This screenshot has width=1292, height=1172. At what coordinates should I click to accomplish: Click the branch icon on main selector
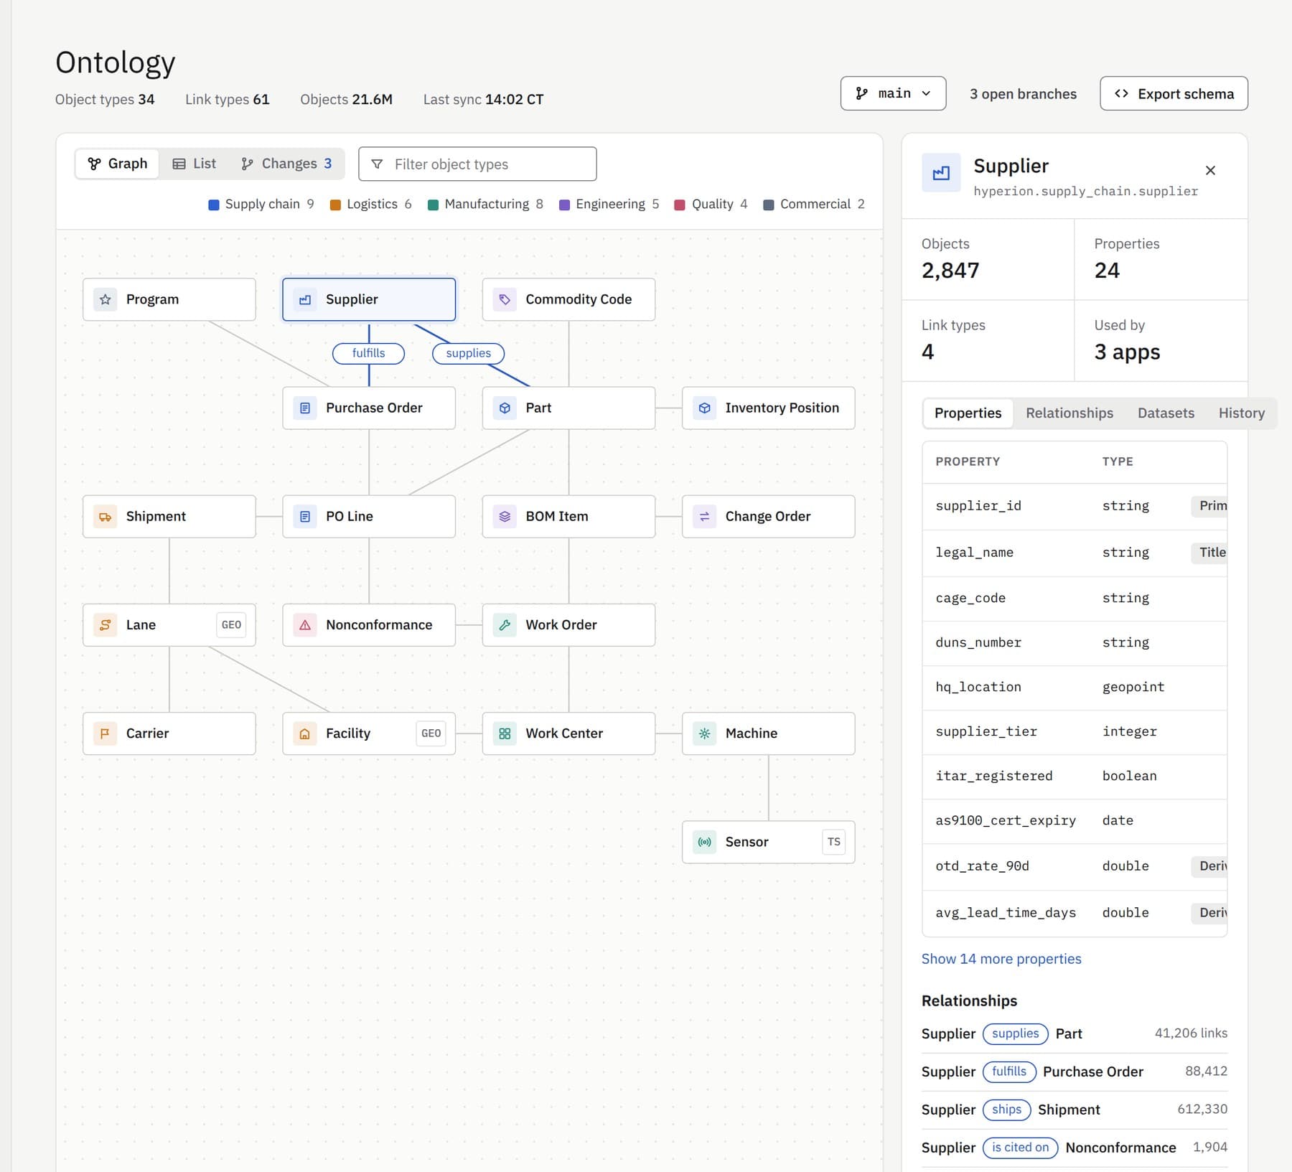(862, 93)
